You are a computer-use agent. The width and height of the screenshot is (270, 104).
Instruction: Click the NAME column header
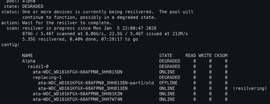coord(27,55)
